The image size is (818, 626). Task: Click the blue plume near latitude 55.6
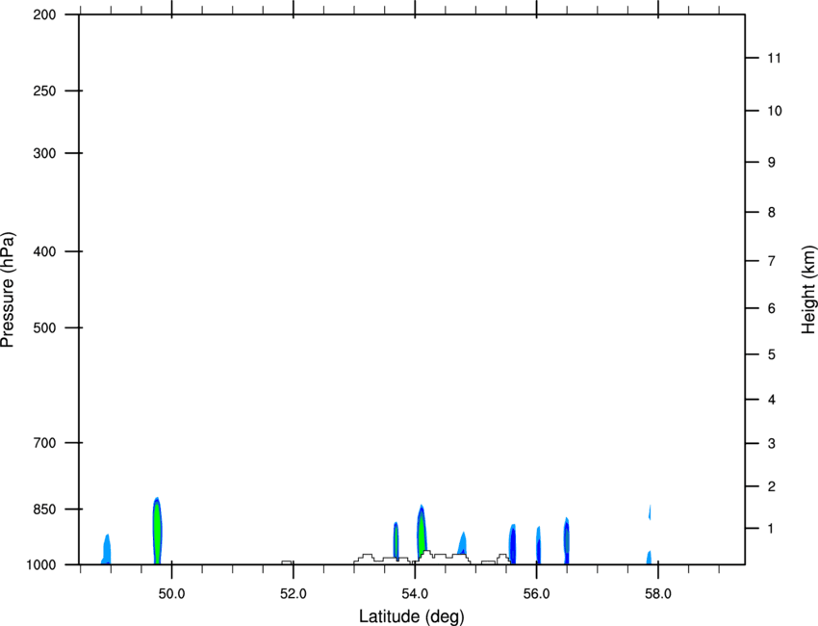(x=512, y=544)
